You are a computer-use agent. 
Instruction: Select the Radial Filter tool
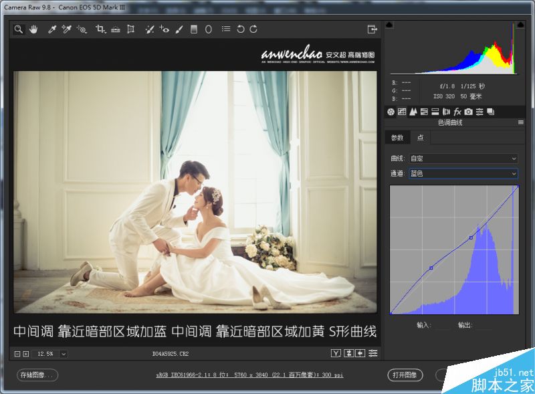click(x=209, y=29)
